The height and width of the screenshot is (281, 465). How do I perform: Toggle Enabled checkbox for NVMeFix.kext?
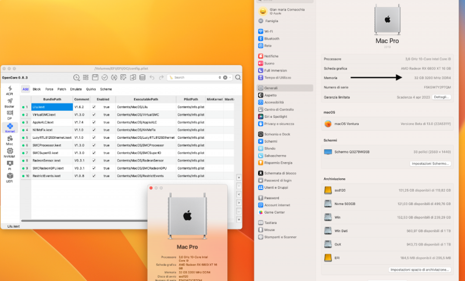tap(94, 130)
